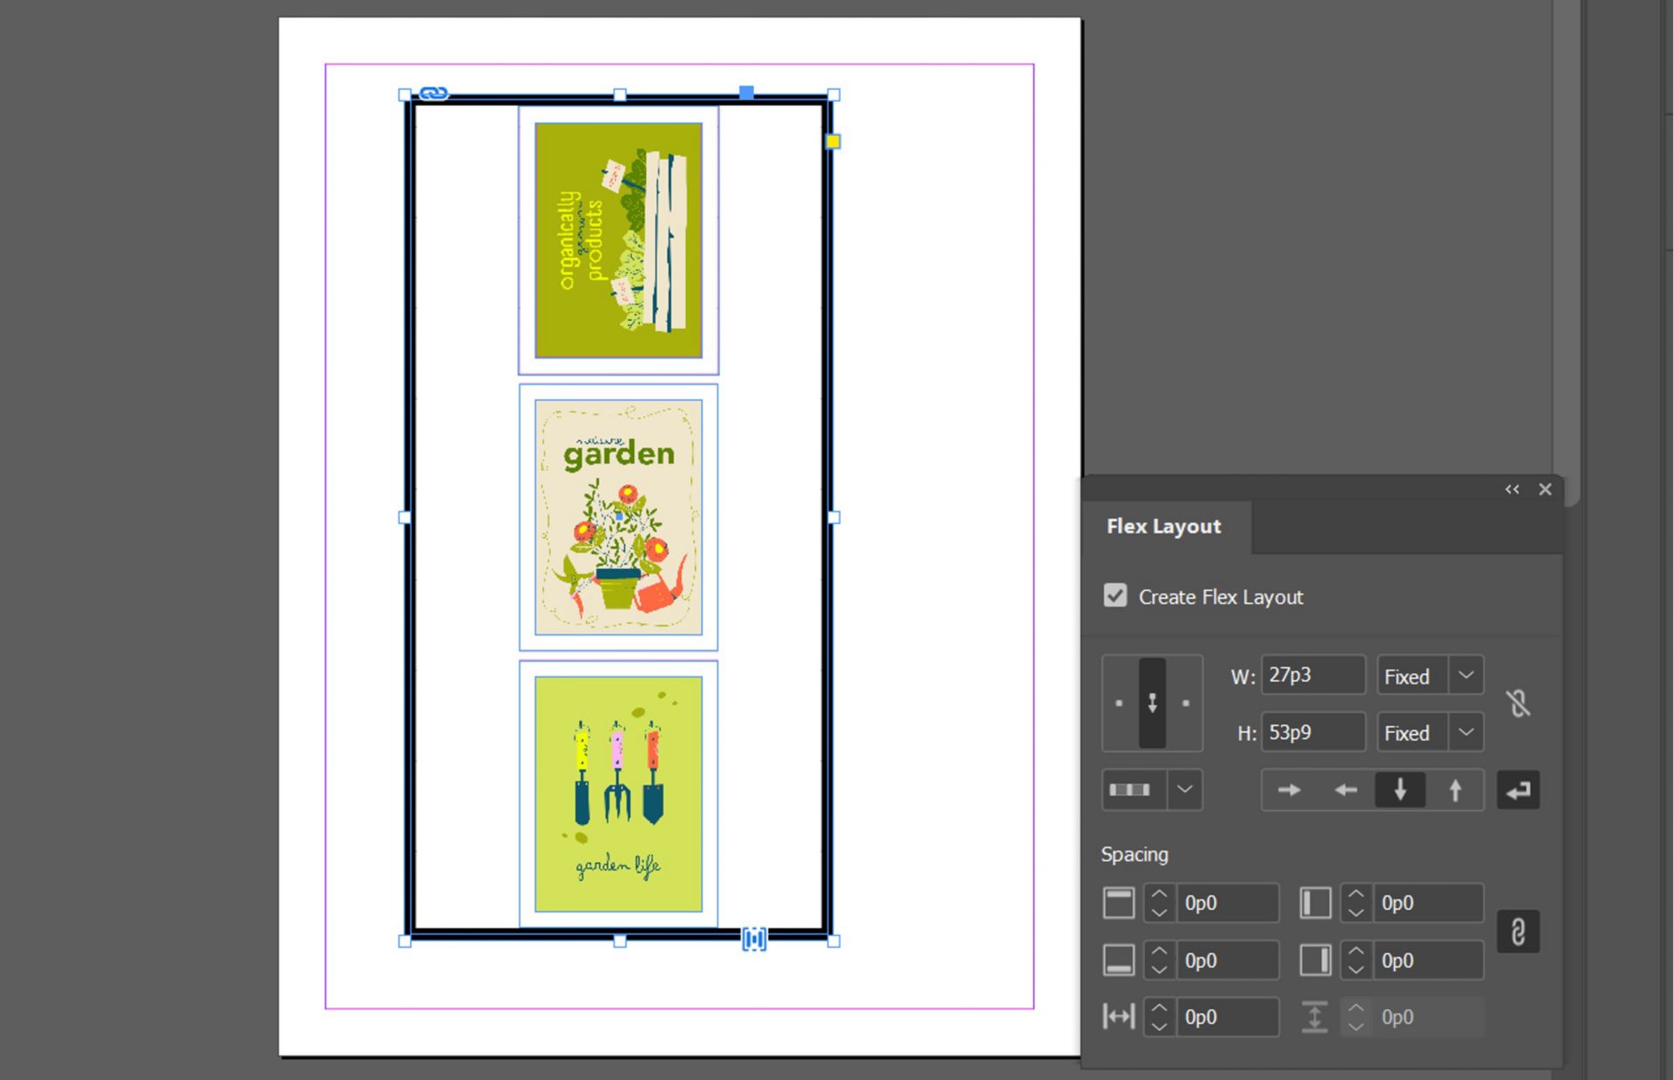Screen dimensions: 1674x1080
Task: Select the right anchor point in the proxy
Action: tap(1186, 703)
